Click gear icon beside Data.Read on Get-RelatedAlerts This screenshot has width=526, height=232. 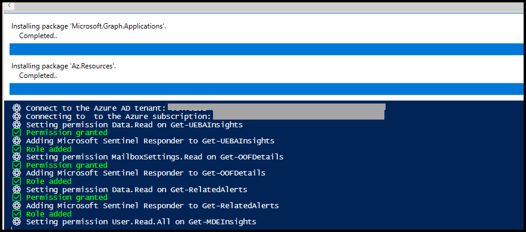(17, 189)
